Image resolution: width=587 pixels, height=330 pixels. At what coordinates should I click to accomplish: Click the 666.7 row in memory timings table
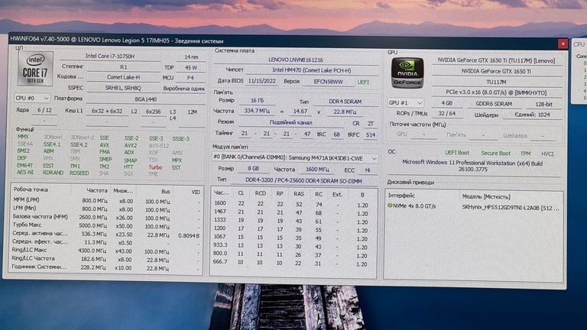click(x=292, y=263)
